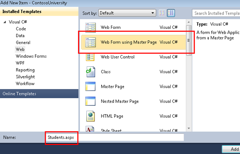Screen dimensions: 240x154
Task: Switch to small icons view
Action: (162, 13)
